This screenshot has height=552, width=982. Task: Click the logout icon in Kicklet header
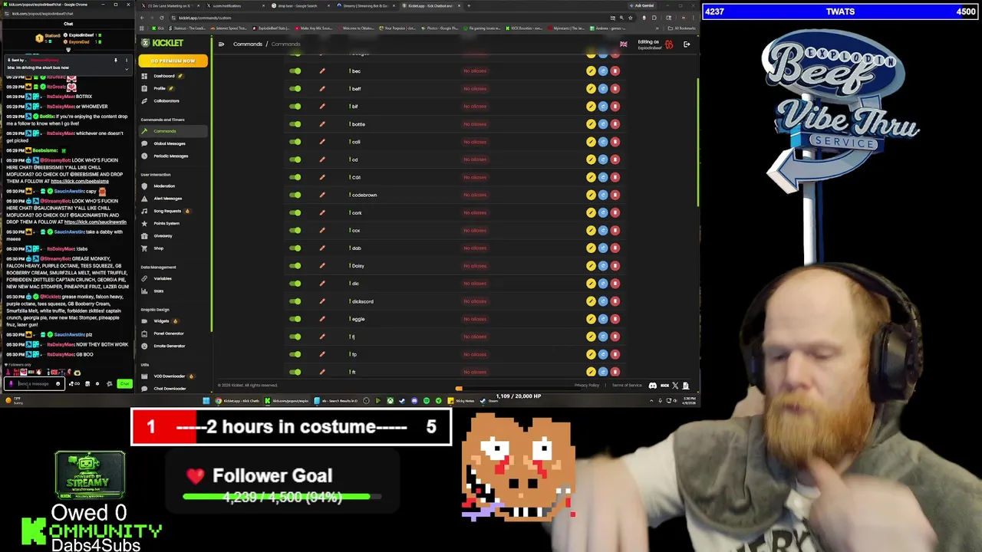(687, 44)
